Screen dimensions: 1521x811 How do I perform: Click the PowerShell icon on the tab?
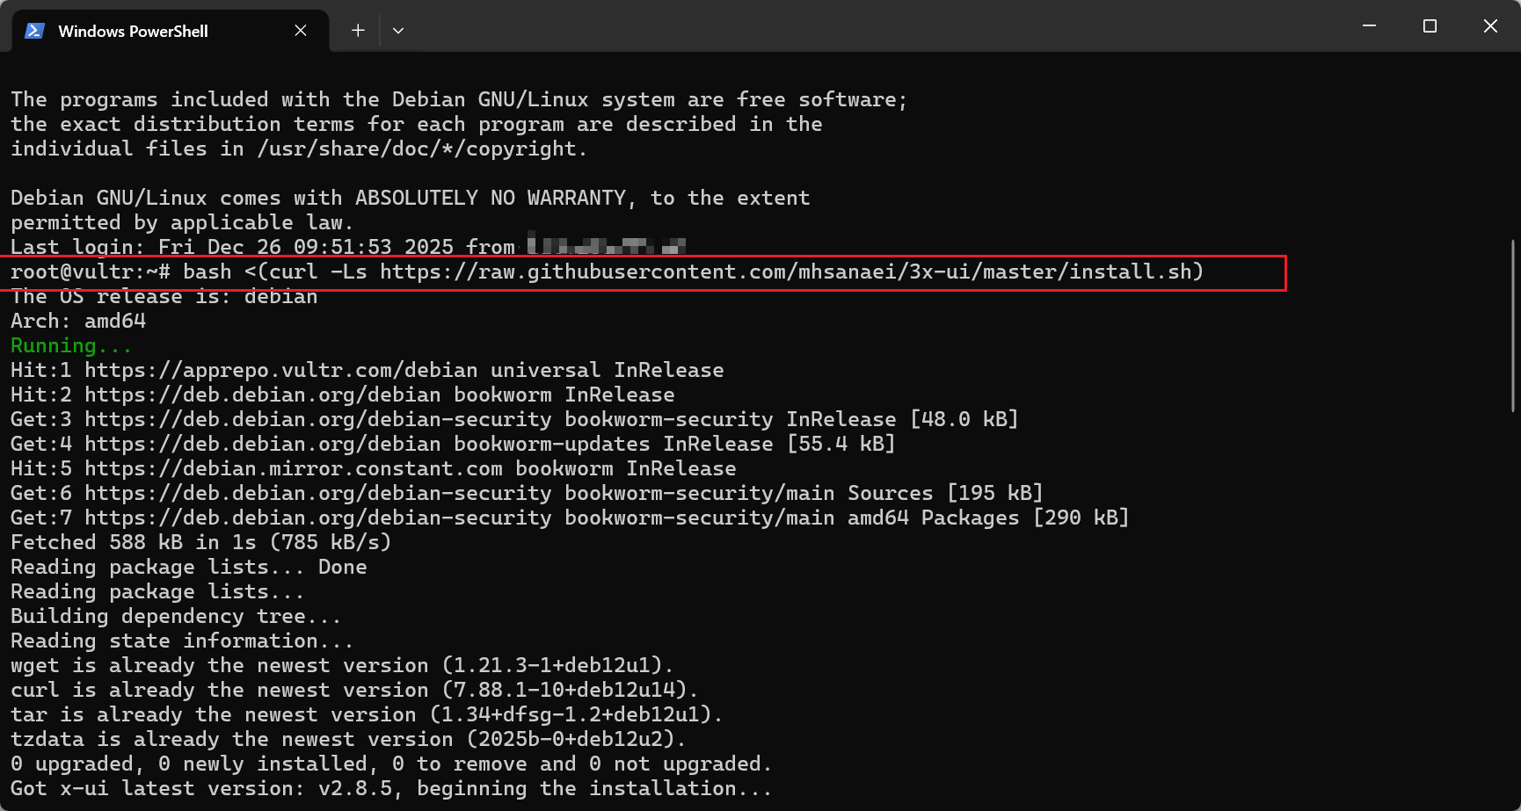point(34,31)
